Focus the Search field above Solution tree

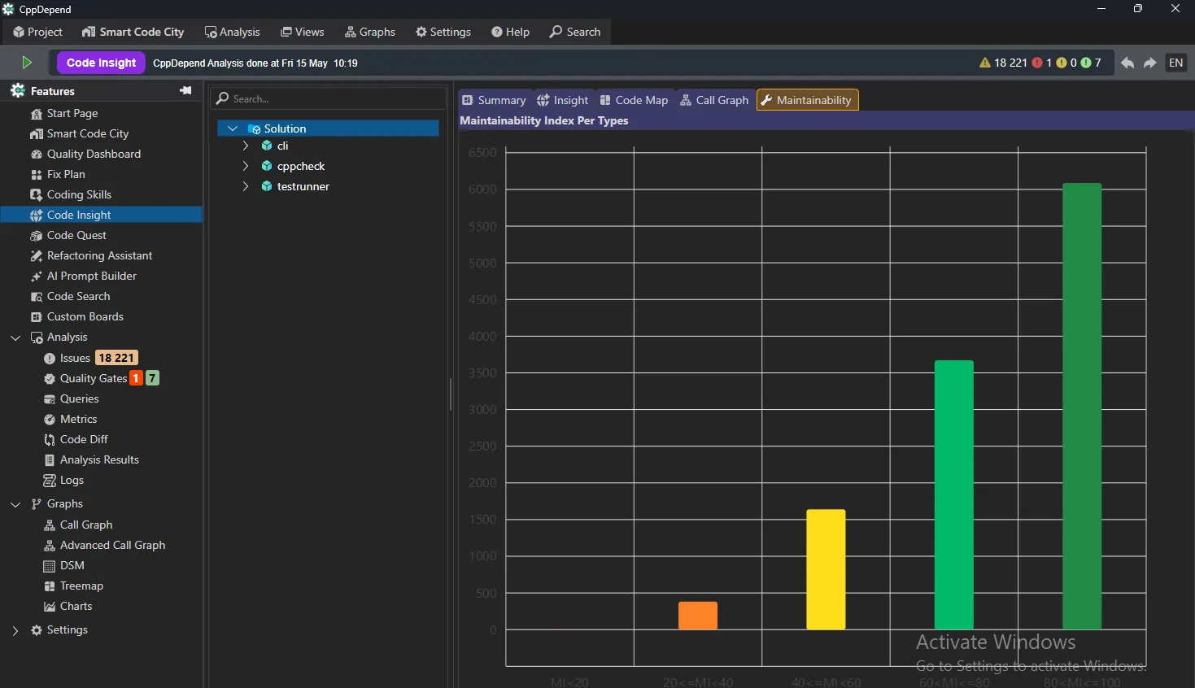pos(329,98)
